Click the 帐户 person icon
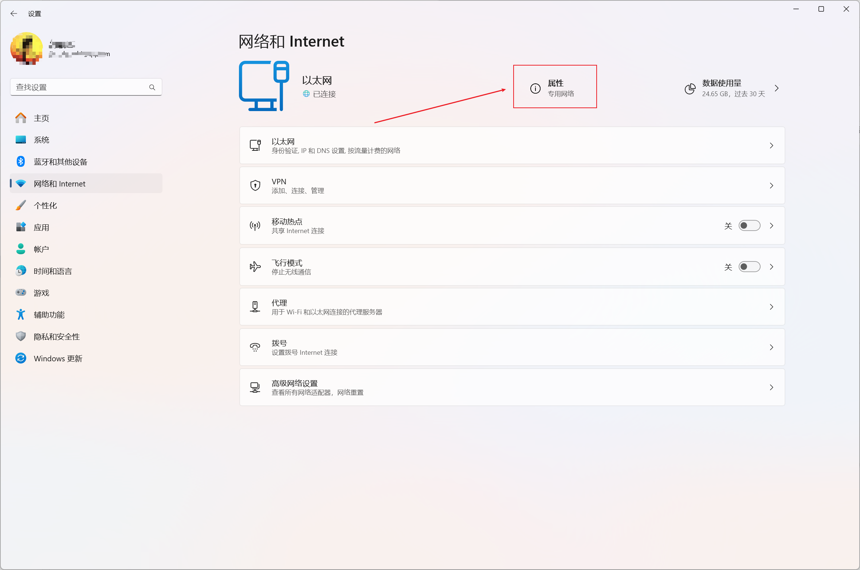 (x=21, y=249)
